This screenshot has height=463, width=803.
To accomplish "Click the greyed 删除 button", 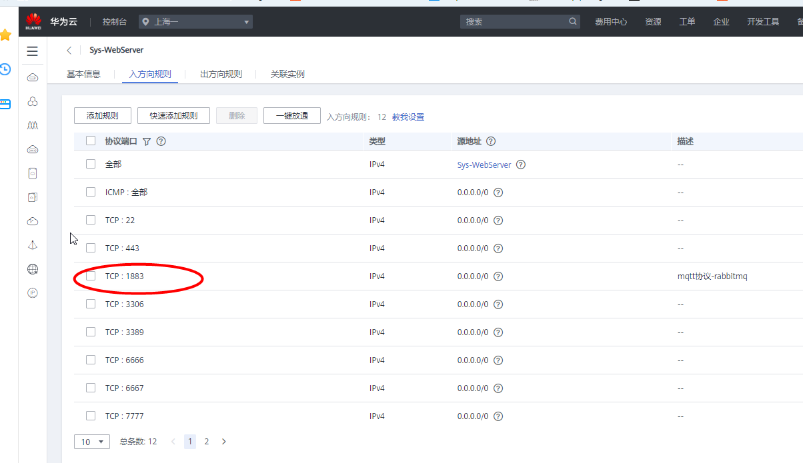I will [x=237, y=116].
